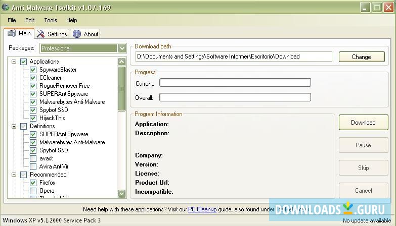Select the Main tab
This screenshot has width=396, height=226.
pos(19,33)
